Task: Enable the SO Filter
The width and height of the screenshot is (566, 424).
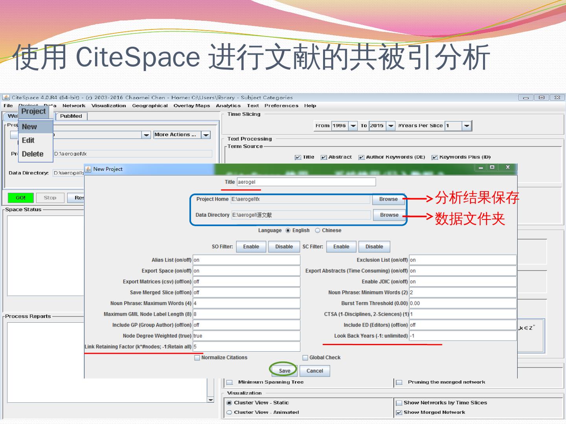Action: [251, 247]
